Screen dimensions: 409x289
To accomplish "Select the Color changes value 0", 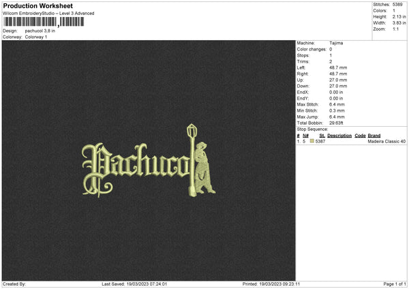I will coord(331,49).
